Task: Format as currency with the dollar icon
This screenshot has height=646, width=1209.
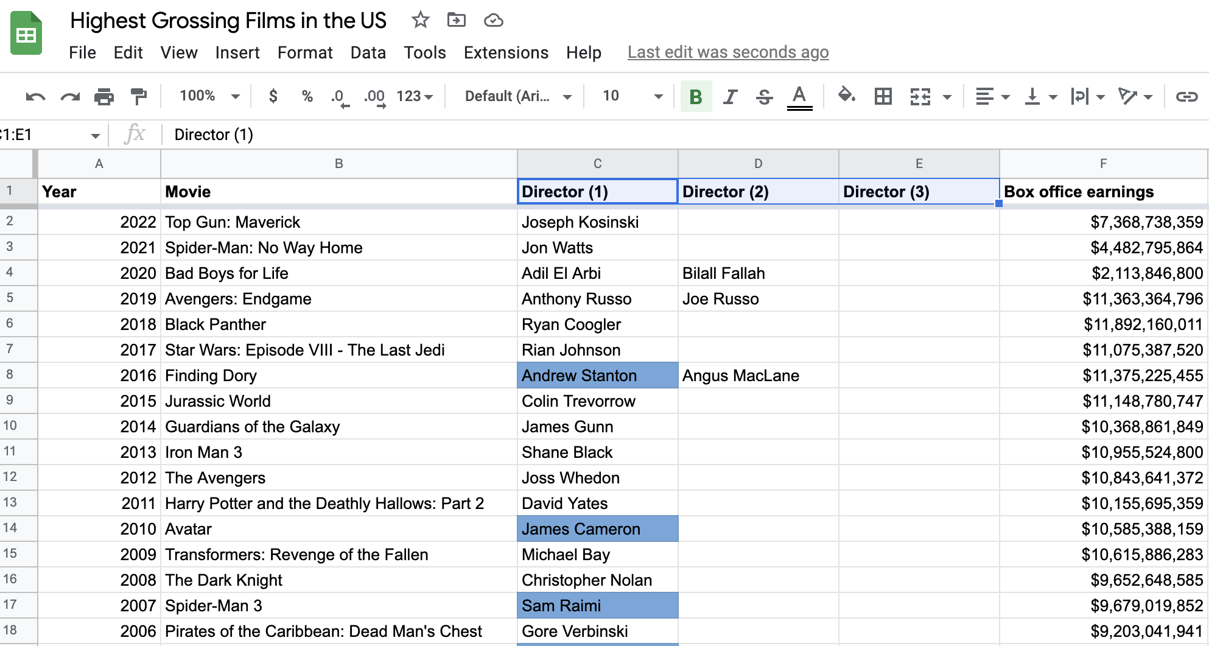Action: coord(273,96)
